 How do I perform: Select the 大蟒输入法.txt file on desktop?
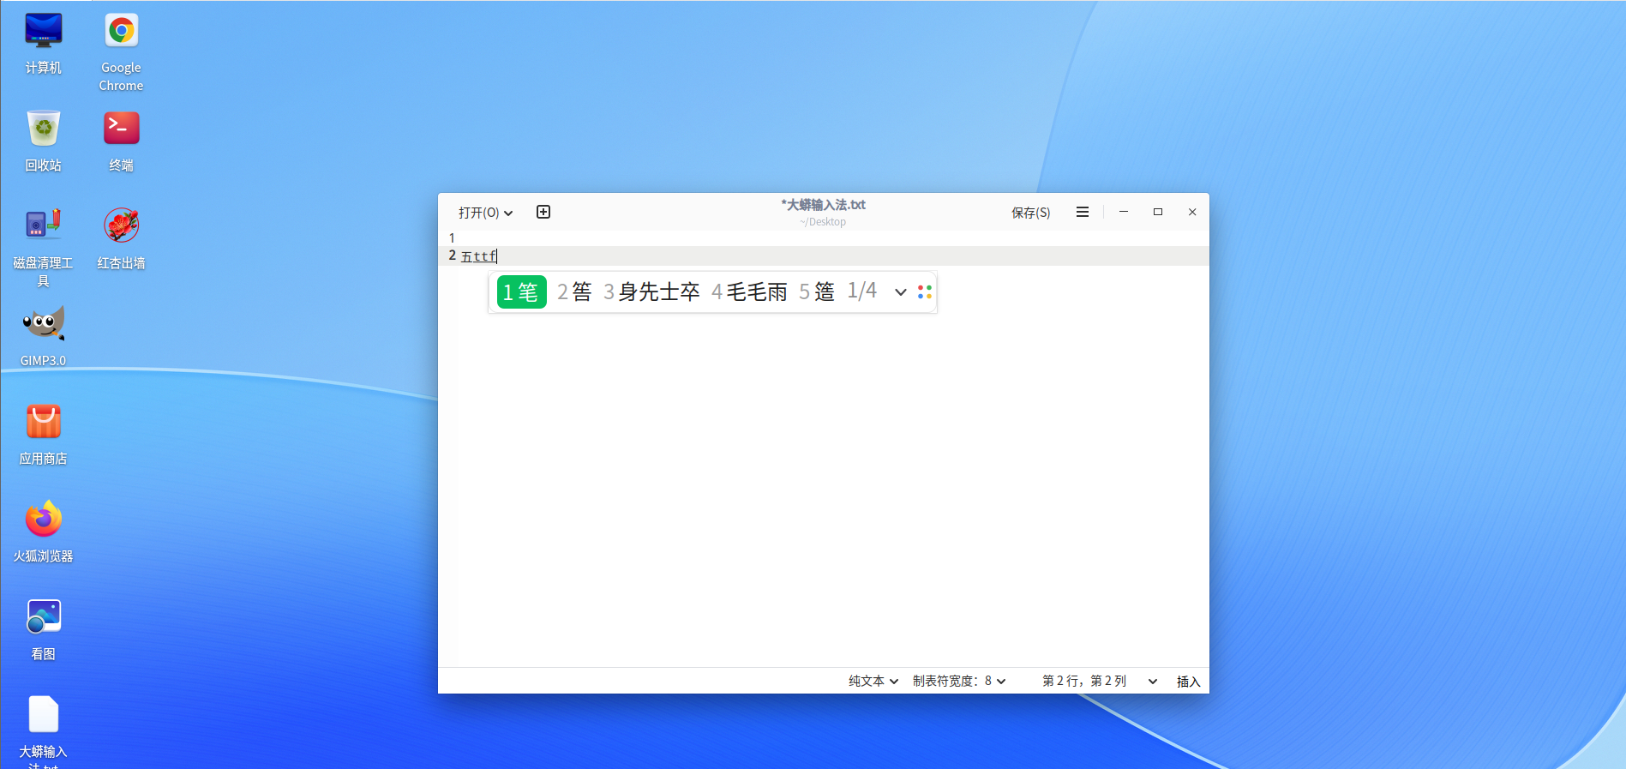pyautogui.click(x=43, y=730)
